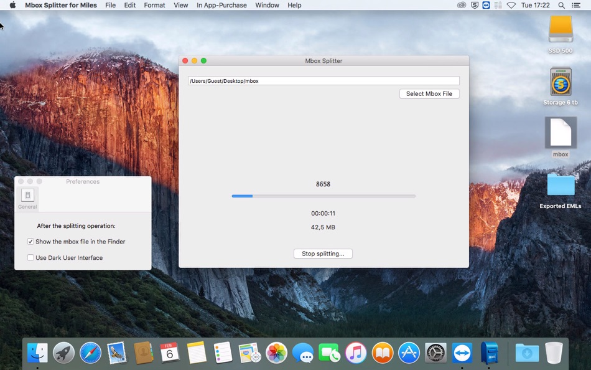Open Photos flower icon in dock
The height and width of the screenshot is (370, 591).
point(276,353)
